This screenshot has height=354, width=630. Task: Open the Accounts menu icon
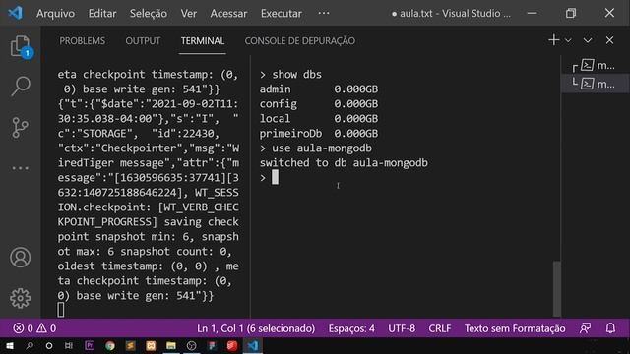[20, 258]
